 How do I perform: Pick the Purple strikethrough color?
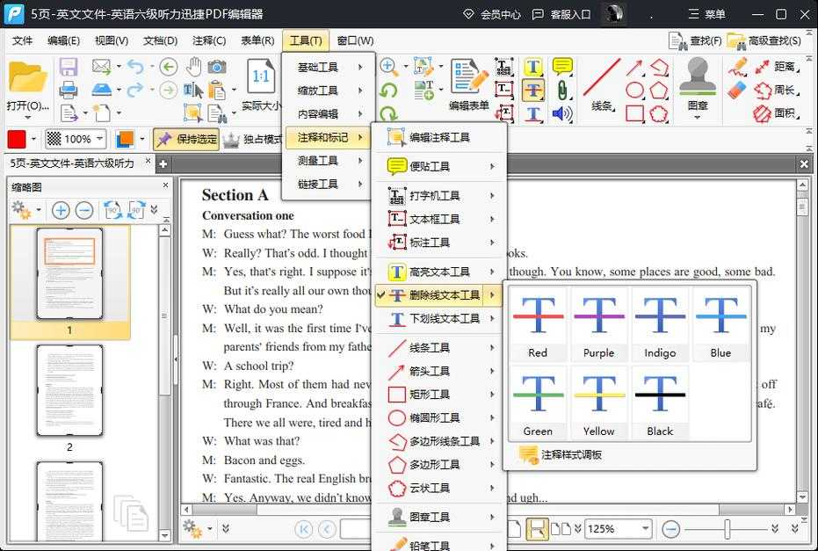[598, 325]
